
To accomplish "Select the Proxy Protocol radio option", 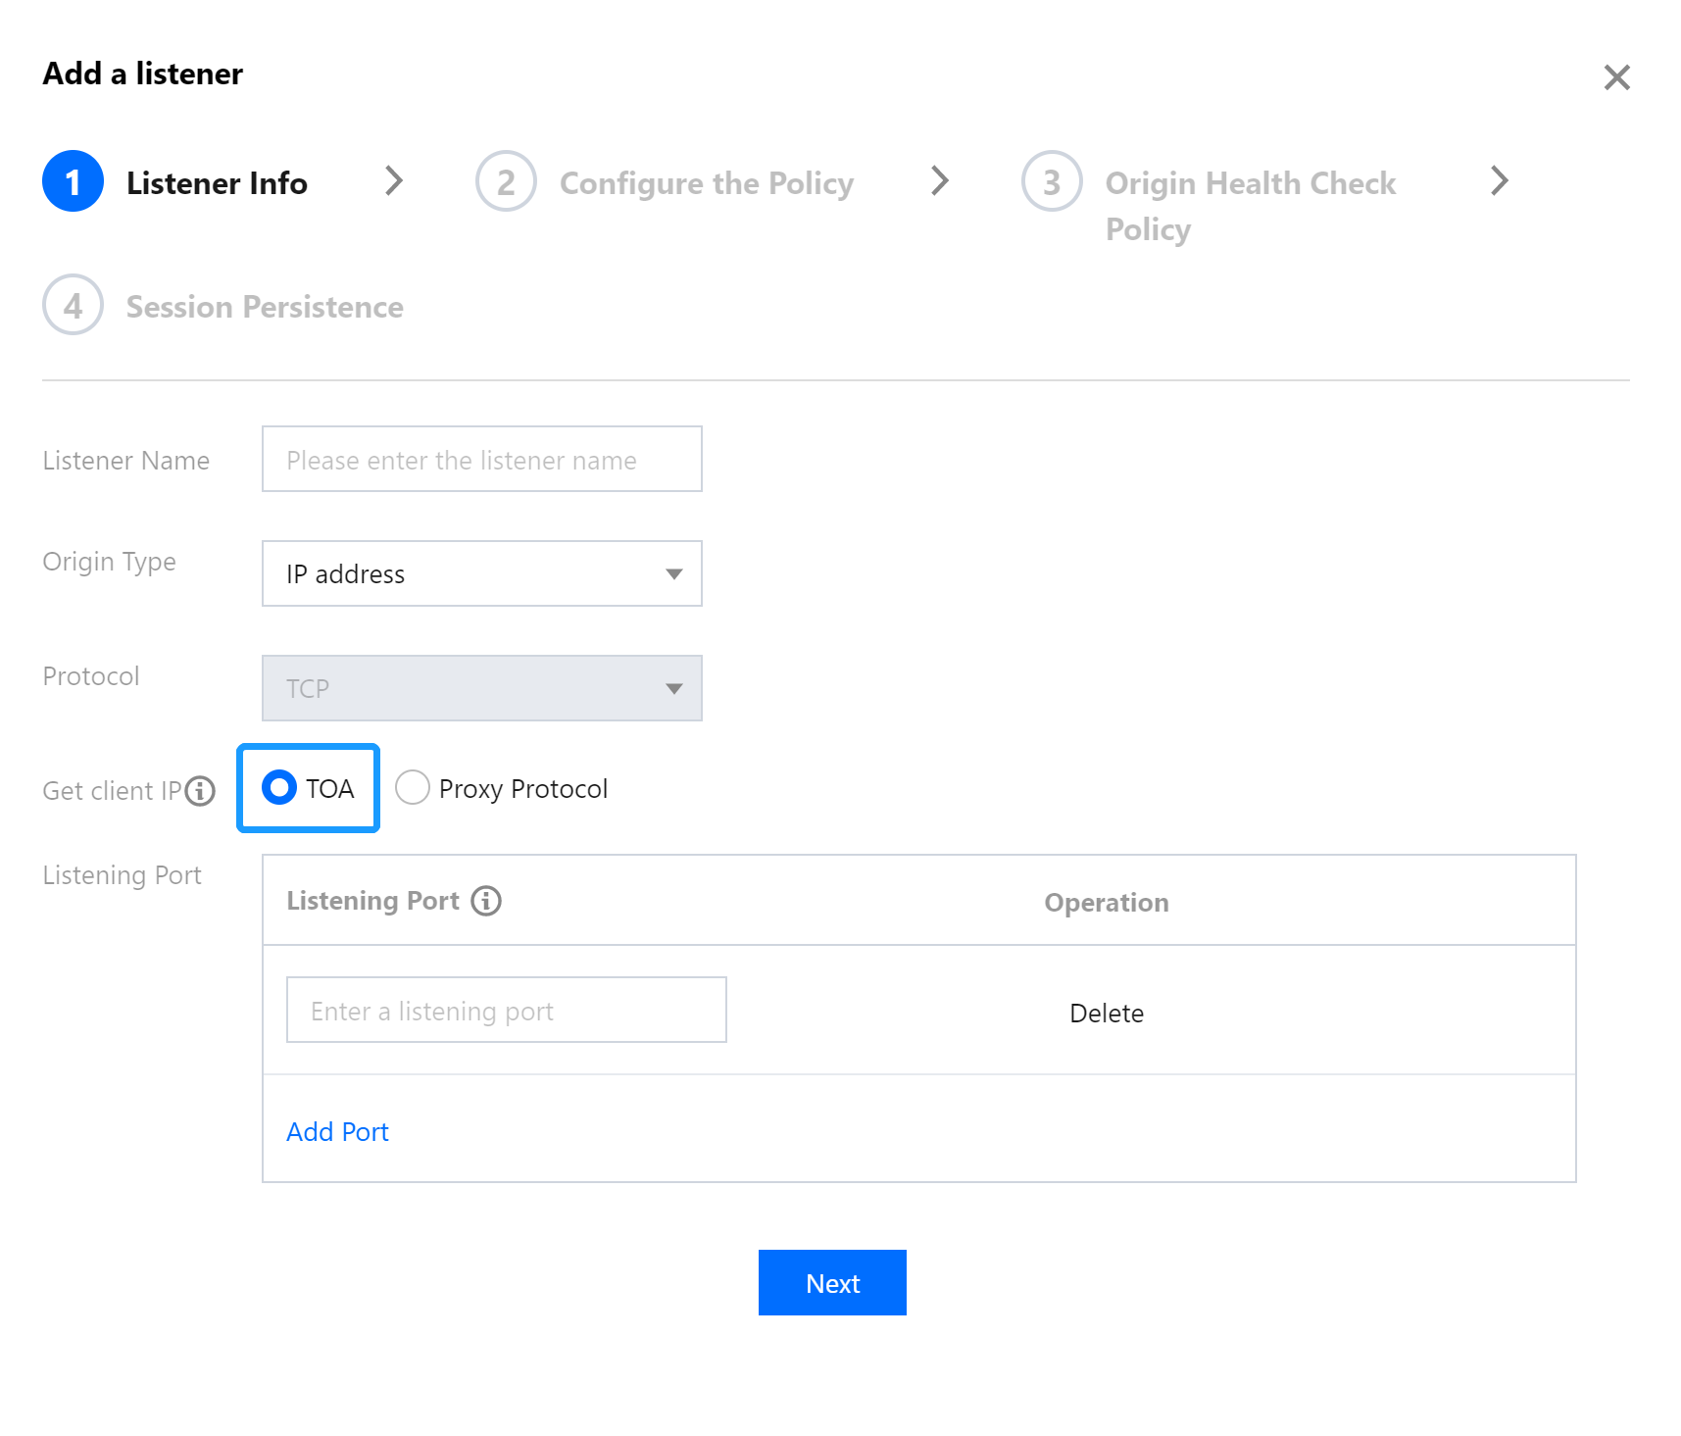I will tap(413, 788).
